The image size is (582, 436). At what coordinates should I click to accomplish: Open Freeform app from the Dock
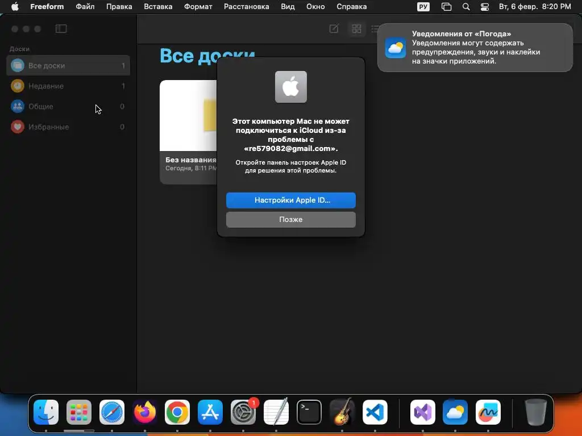pos(488,412)
